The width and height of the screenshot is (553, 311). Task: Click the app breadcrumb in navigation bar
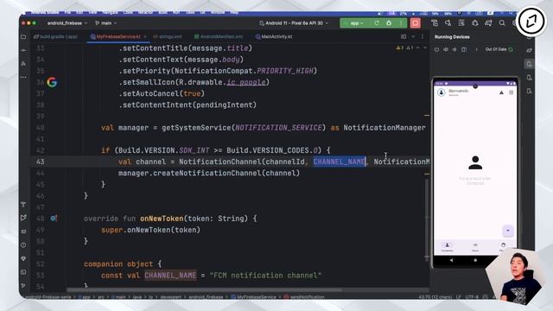(84, 297)
